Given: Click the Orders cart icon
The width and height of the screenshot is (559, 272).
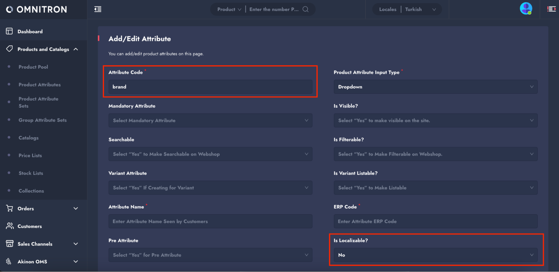Looking at the screenshot, I should (x=10, y=208).
